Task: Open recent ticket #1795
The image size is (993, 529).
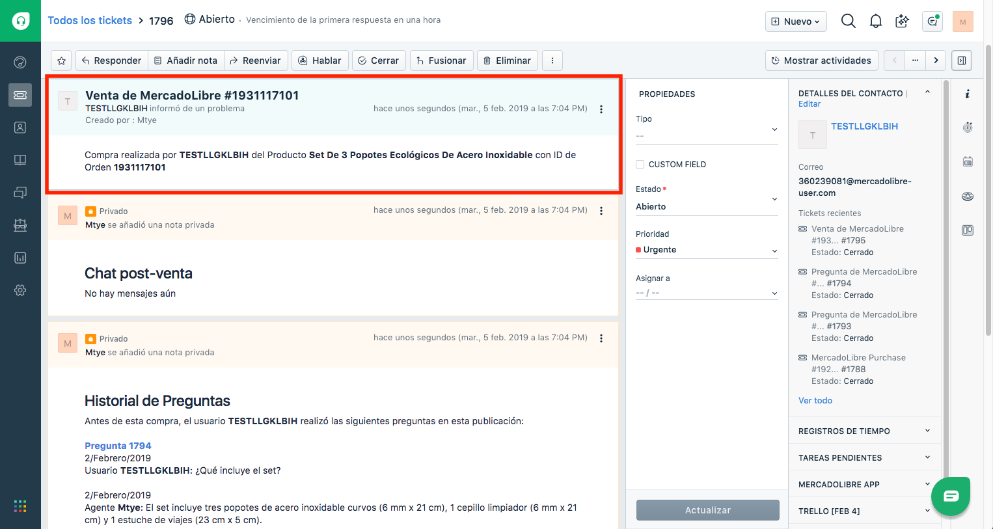Action: point(858,234)
